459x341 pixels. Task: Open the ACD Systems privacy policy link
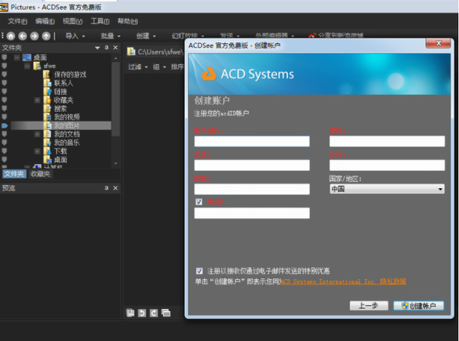tap(344, 281)
